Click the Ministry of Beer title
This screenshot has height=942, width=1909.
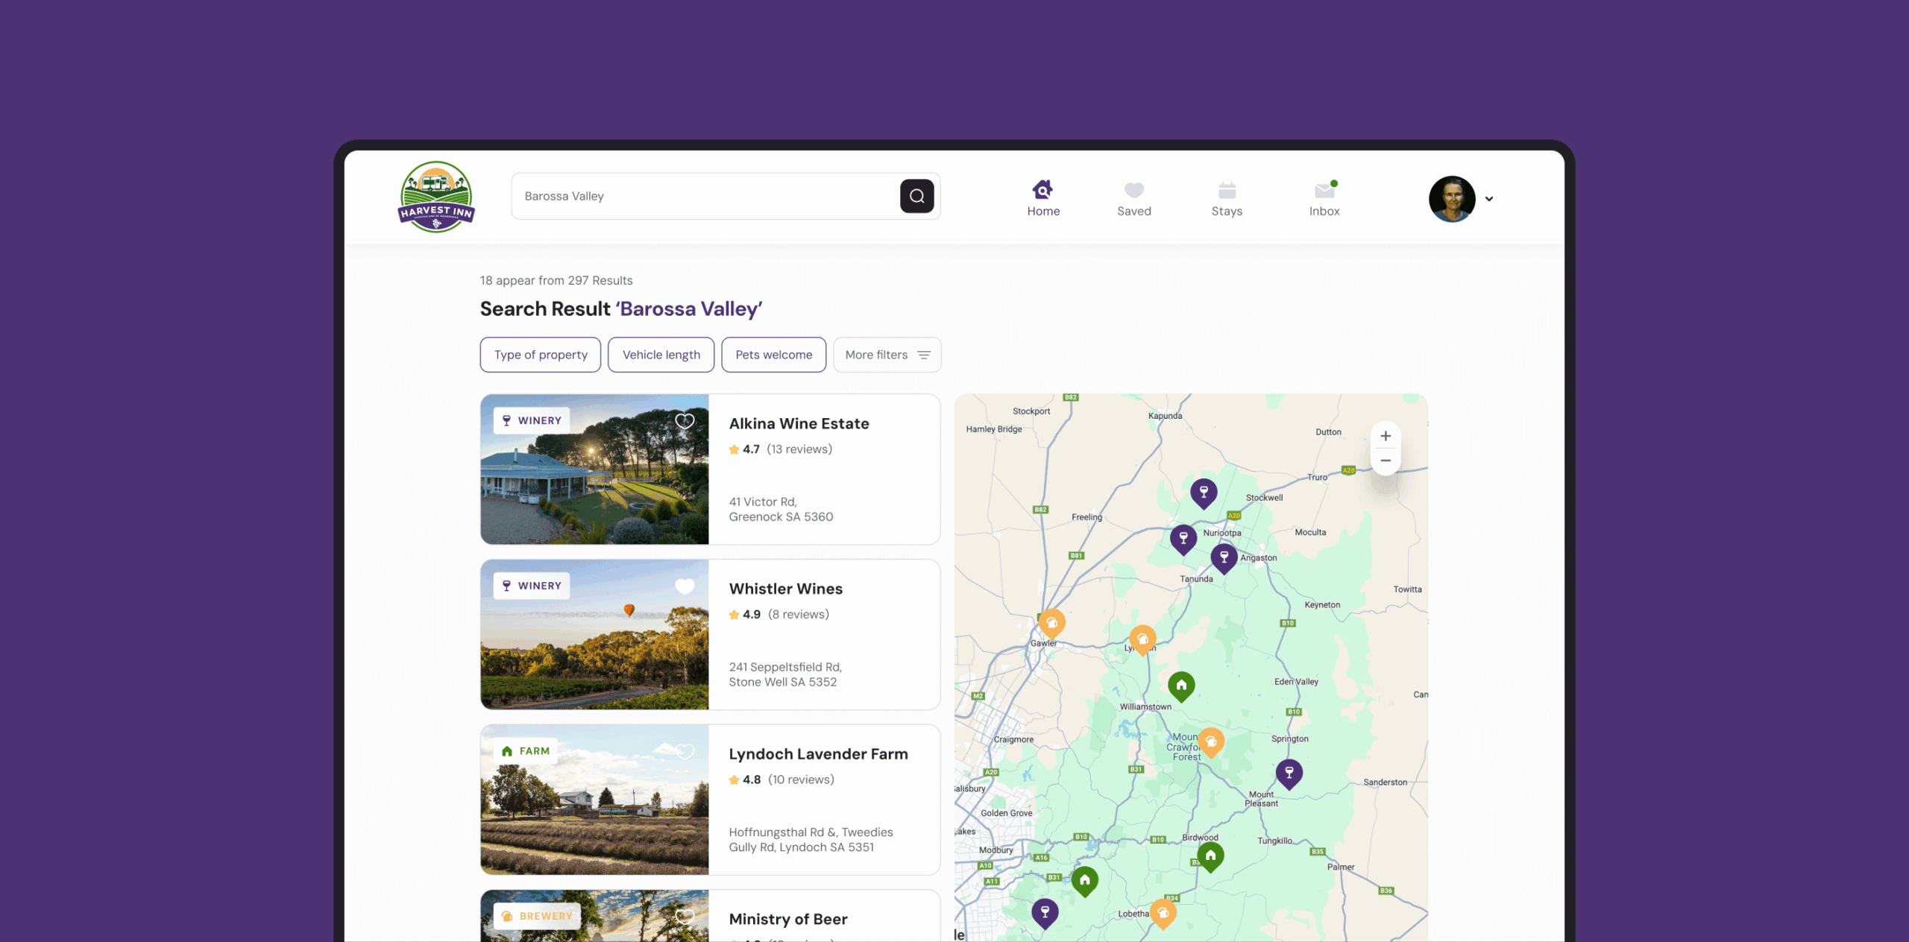[787, 919]
